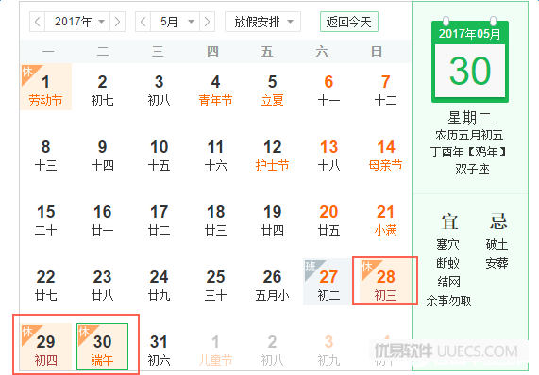
Task: Expand the 放假安排 holiday dropdown
Action: [263, 22]
